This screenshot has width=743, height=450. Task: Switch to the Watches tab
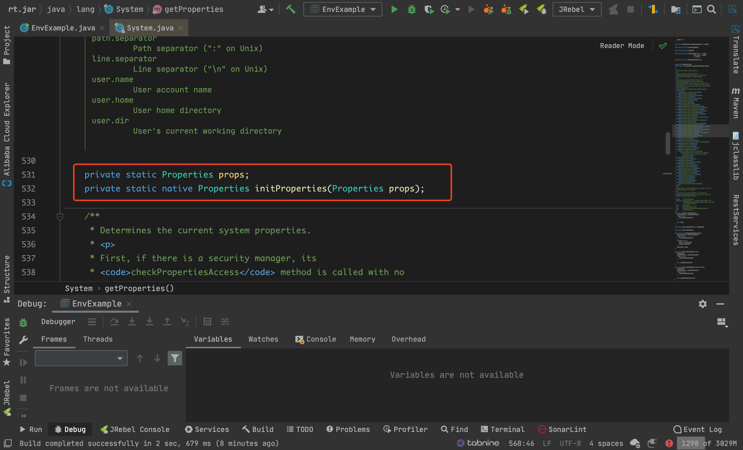[x=263, y=339]
